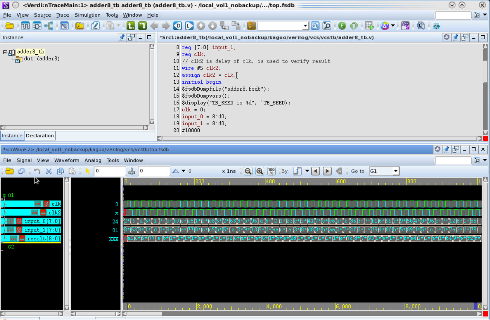Open new waveform window from toolbar

[25, 26]
